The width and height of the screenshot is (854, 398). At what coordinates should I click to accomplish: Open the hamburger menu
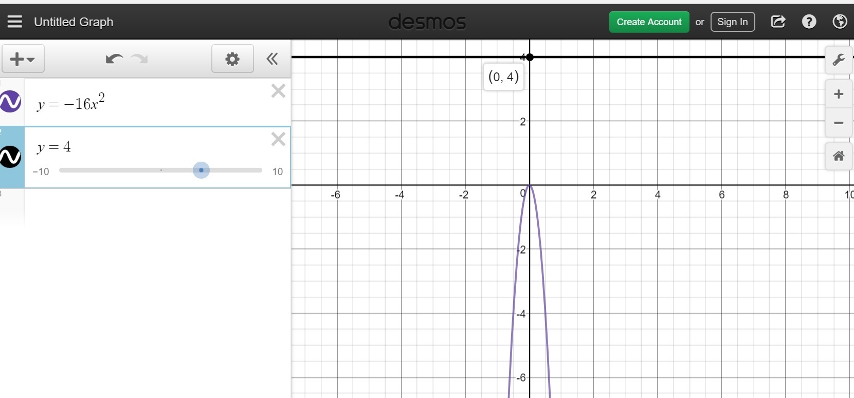tap(14, 22)
